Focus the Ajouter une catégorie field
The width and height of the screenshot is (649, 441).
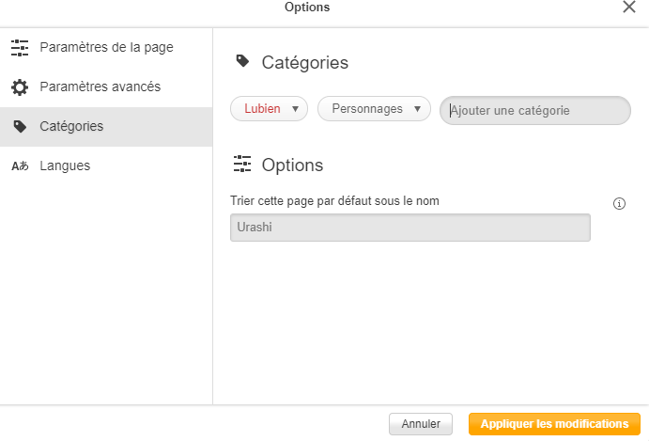pyautogui.click(x=535, y=110)
